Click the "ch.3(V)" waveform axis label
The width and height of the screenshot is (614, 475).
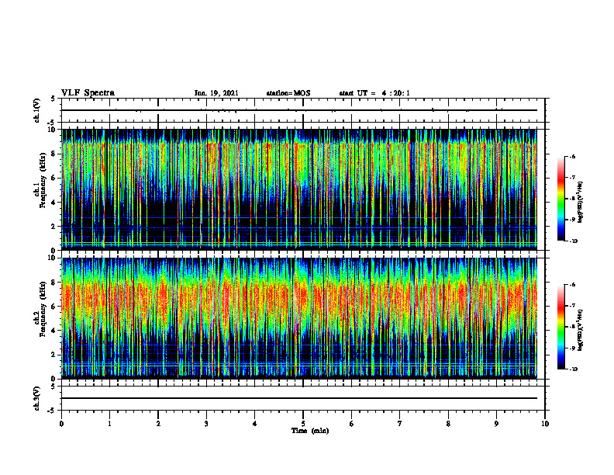pyautogui.click(x=37, y=399)
